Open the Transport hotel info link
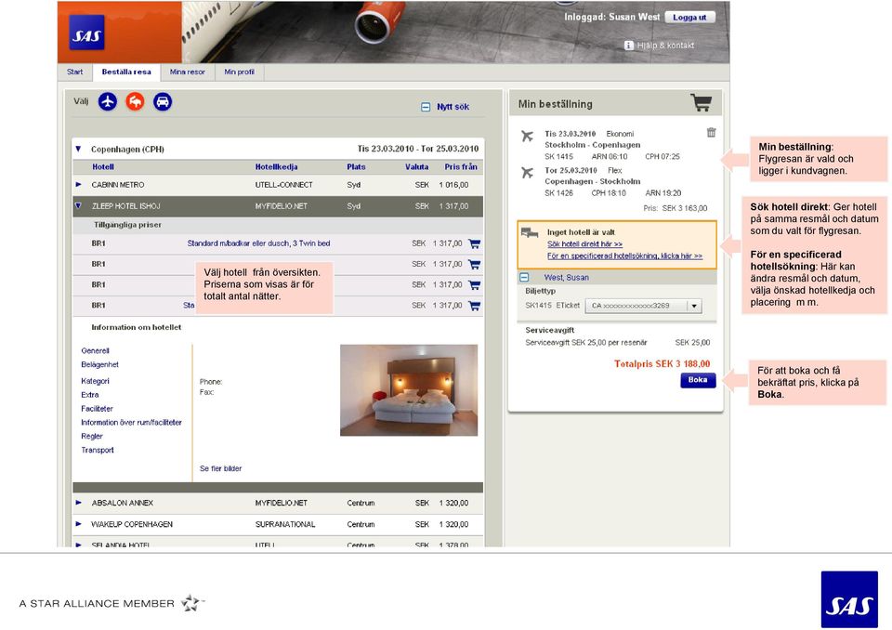This screenshot has height=630, width=892. pyautogui.click(x=98, y=450)
